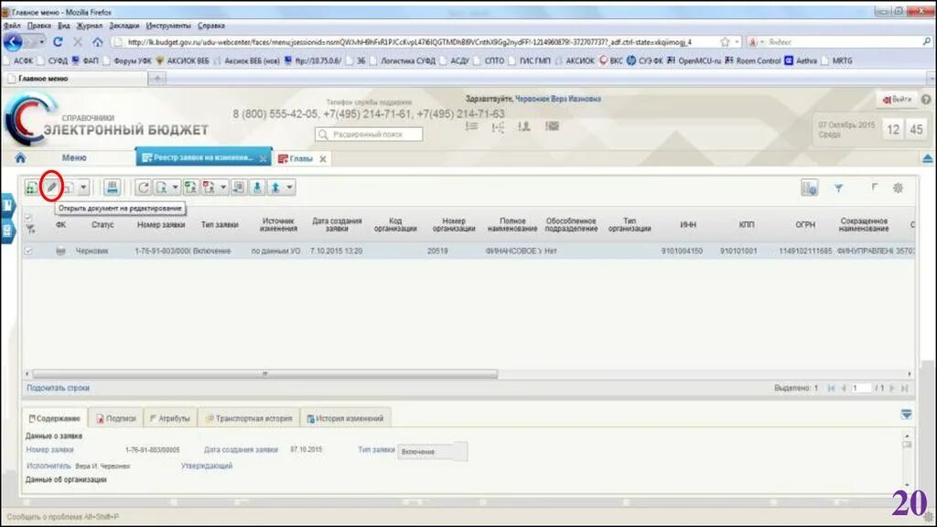Open the Room Control bookmark
The width and height of the screenshot is (937, 527).
(752, 60)
